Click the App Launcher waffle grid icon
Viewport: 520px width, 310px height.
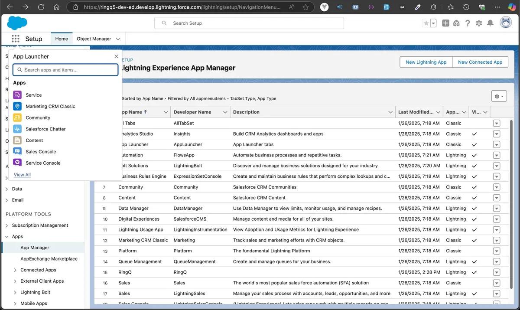coord(16,39)
